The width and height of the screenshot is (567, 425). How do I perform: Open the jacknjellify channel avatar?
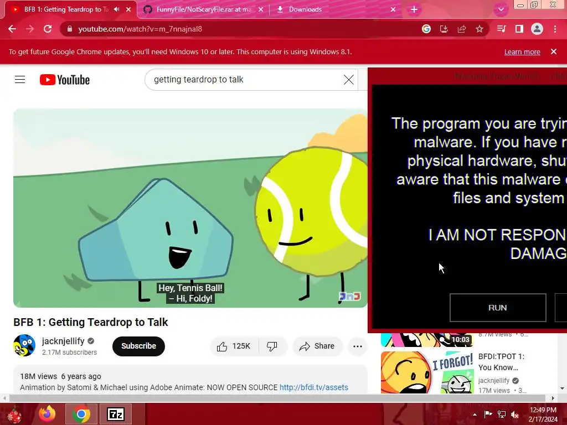(x=24, y=345)
